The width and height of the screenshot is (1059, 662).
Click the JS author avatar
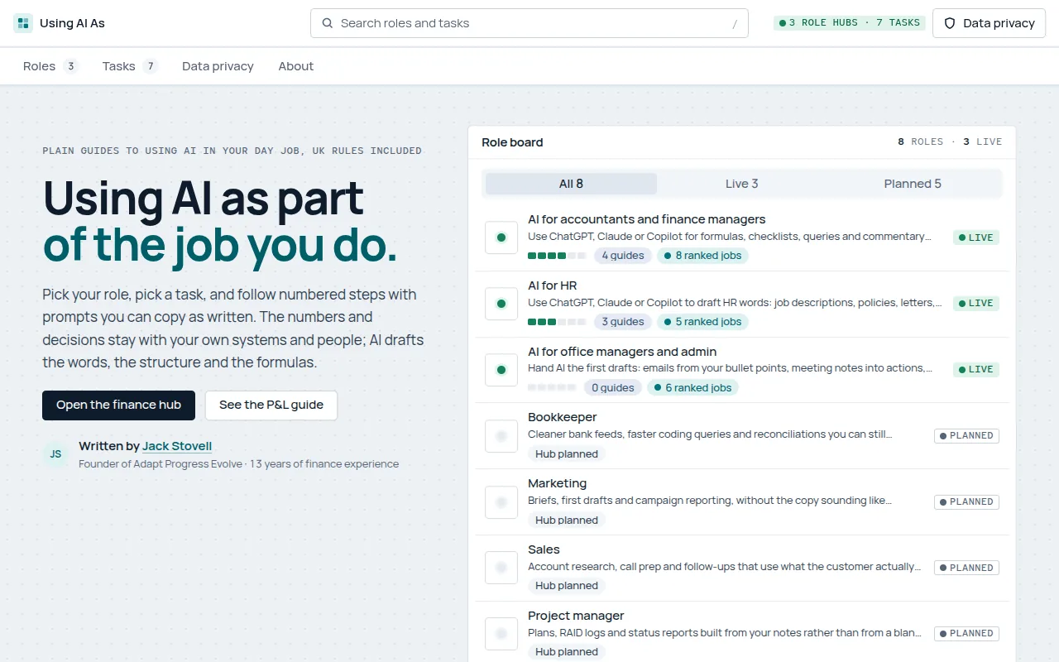pyautogui.click(x=55, y=454)
